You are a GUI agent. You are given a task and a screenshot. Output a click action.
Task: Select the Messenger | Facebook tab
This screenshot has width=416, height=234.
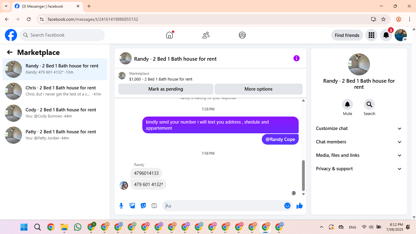tap(47, 6)
